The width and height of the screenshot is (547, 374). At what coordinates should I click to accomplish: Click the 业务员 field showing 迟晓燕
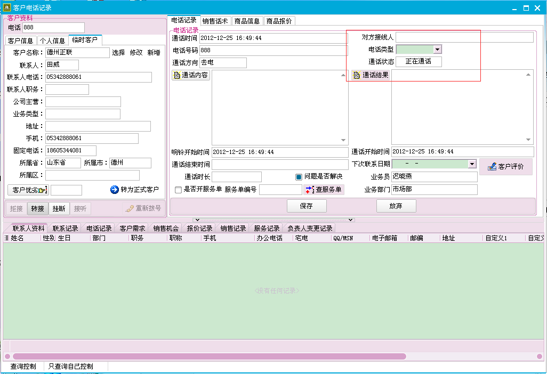(x=435, y=177)
